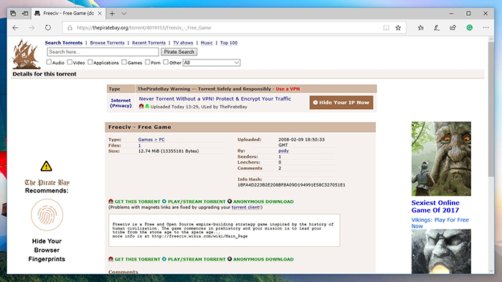Click the stone face ad thumbnail

(441, 252)
